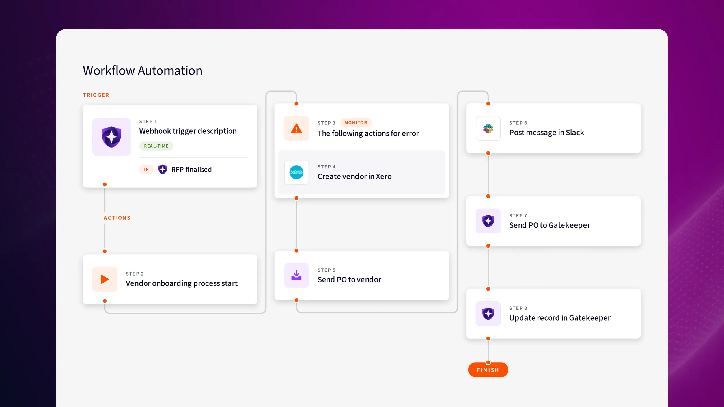Click the REAL-TIME badge in Step 1

[156, 146]
